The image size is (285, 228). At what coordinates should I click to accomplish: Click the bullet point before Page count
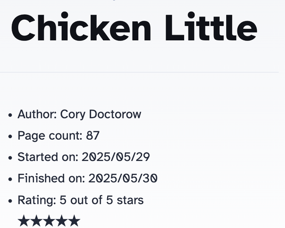point(11,136)
